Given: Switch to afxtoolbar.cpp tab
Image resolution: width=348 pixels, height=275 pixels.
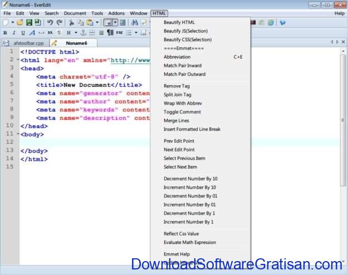Looking at the screenshot, I should tap(25, 43).
